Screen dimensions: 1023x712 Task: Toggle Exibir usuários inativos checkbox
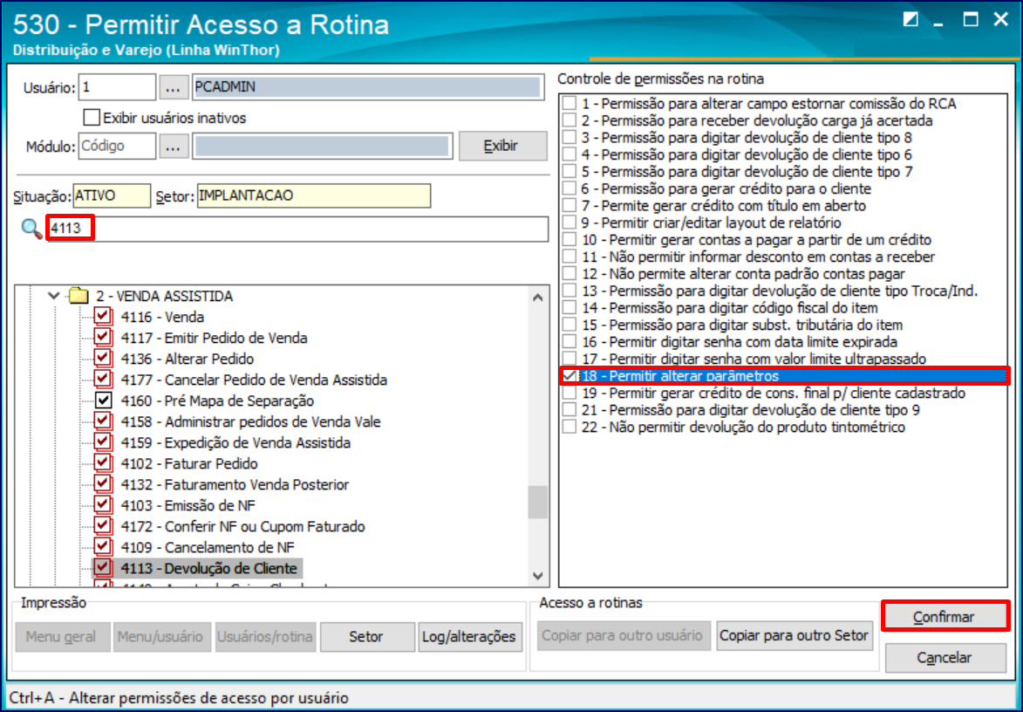pyautogui.click(x=92, y=118)
